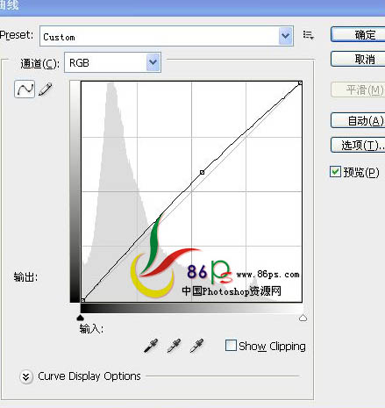
Task: Pick the white point eyedropper
Action: tap(196, 346)
